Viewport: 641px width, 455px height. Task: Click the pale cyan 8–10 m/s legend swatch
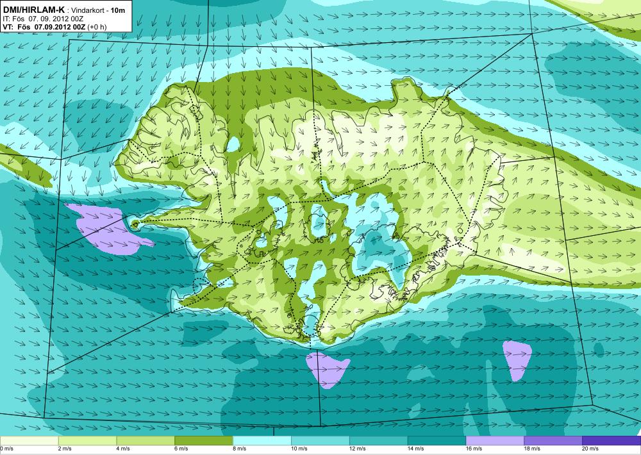pos(262,440)
